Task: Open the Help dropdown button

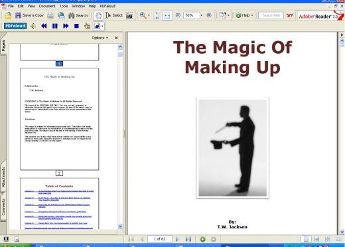Action: tap(244, 15)
